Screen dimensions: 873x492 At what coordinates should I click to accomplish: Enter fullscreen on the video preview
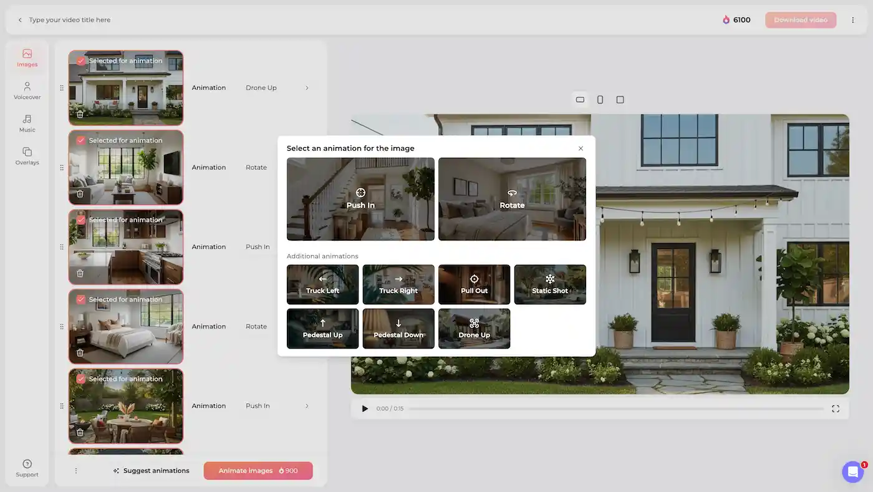click(836, 408)
